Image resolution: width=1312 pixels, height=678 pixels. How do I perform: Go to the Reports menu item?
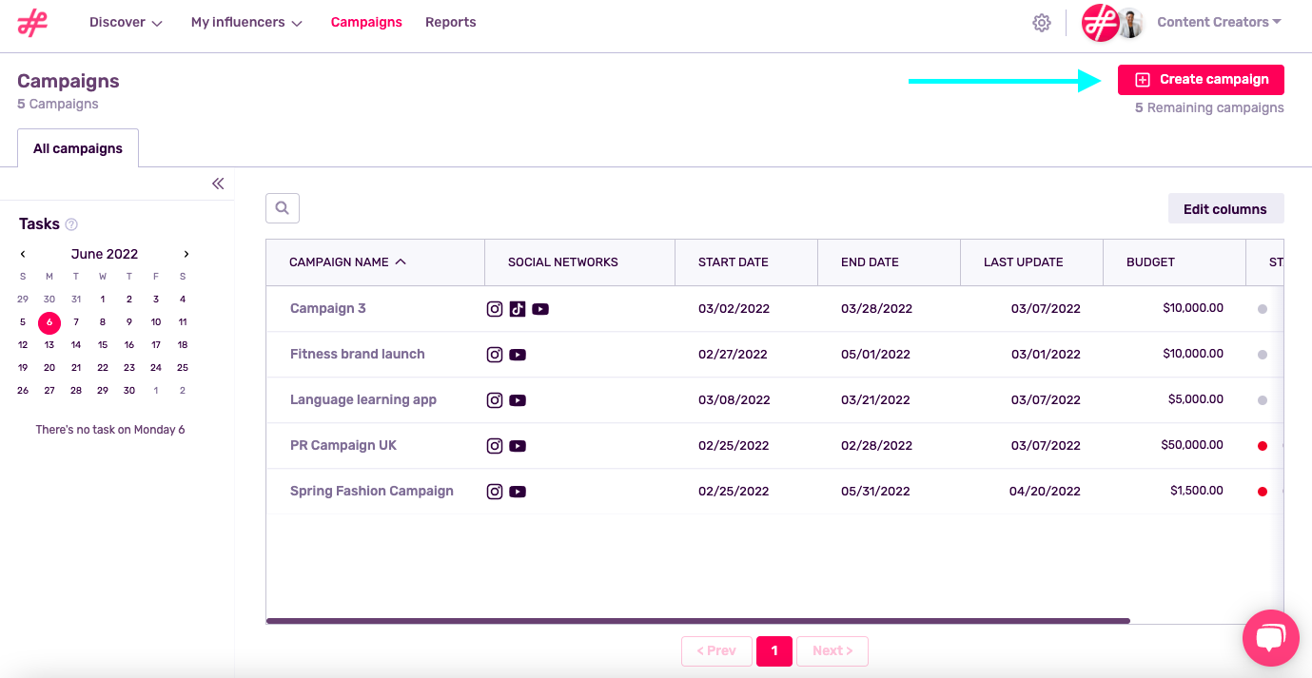pyautogui.click(x=450, y=23)
